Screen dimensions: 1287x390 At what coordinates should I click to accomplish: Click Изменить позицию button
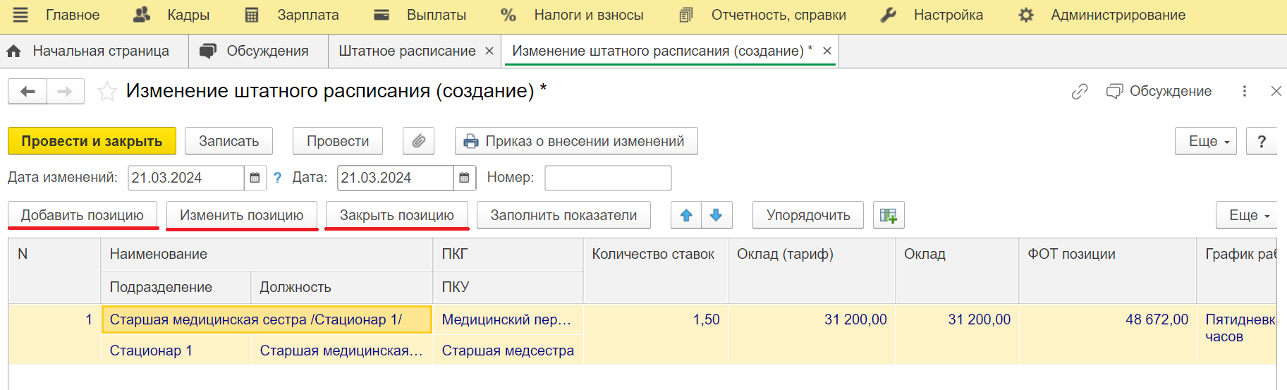[242, 215]
